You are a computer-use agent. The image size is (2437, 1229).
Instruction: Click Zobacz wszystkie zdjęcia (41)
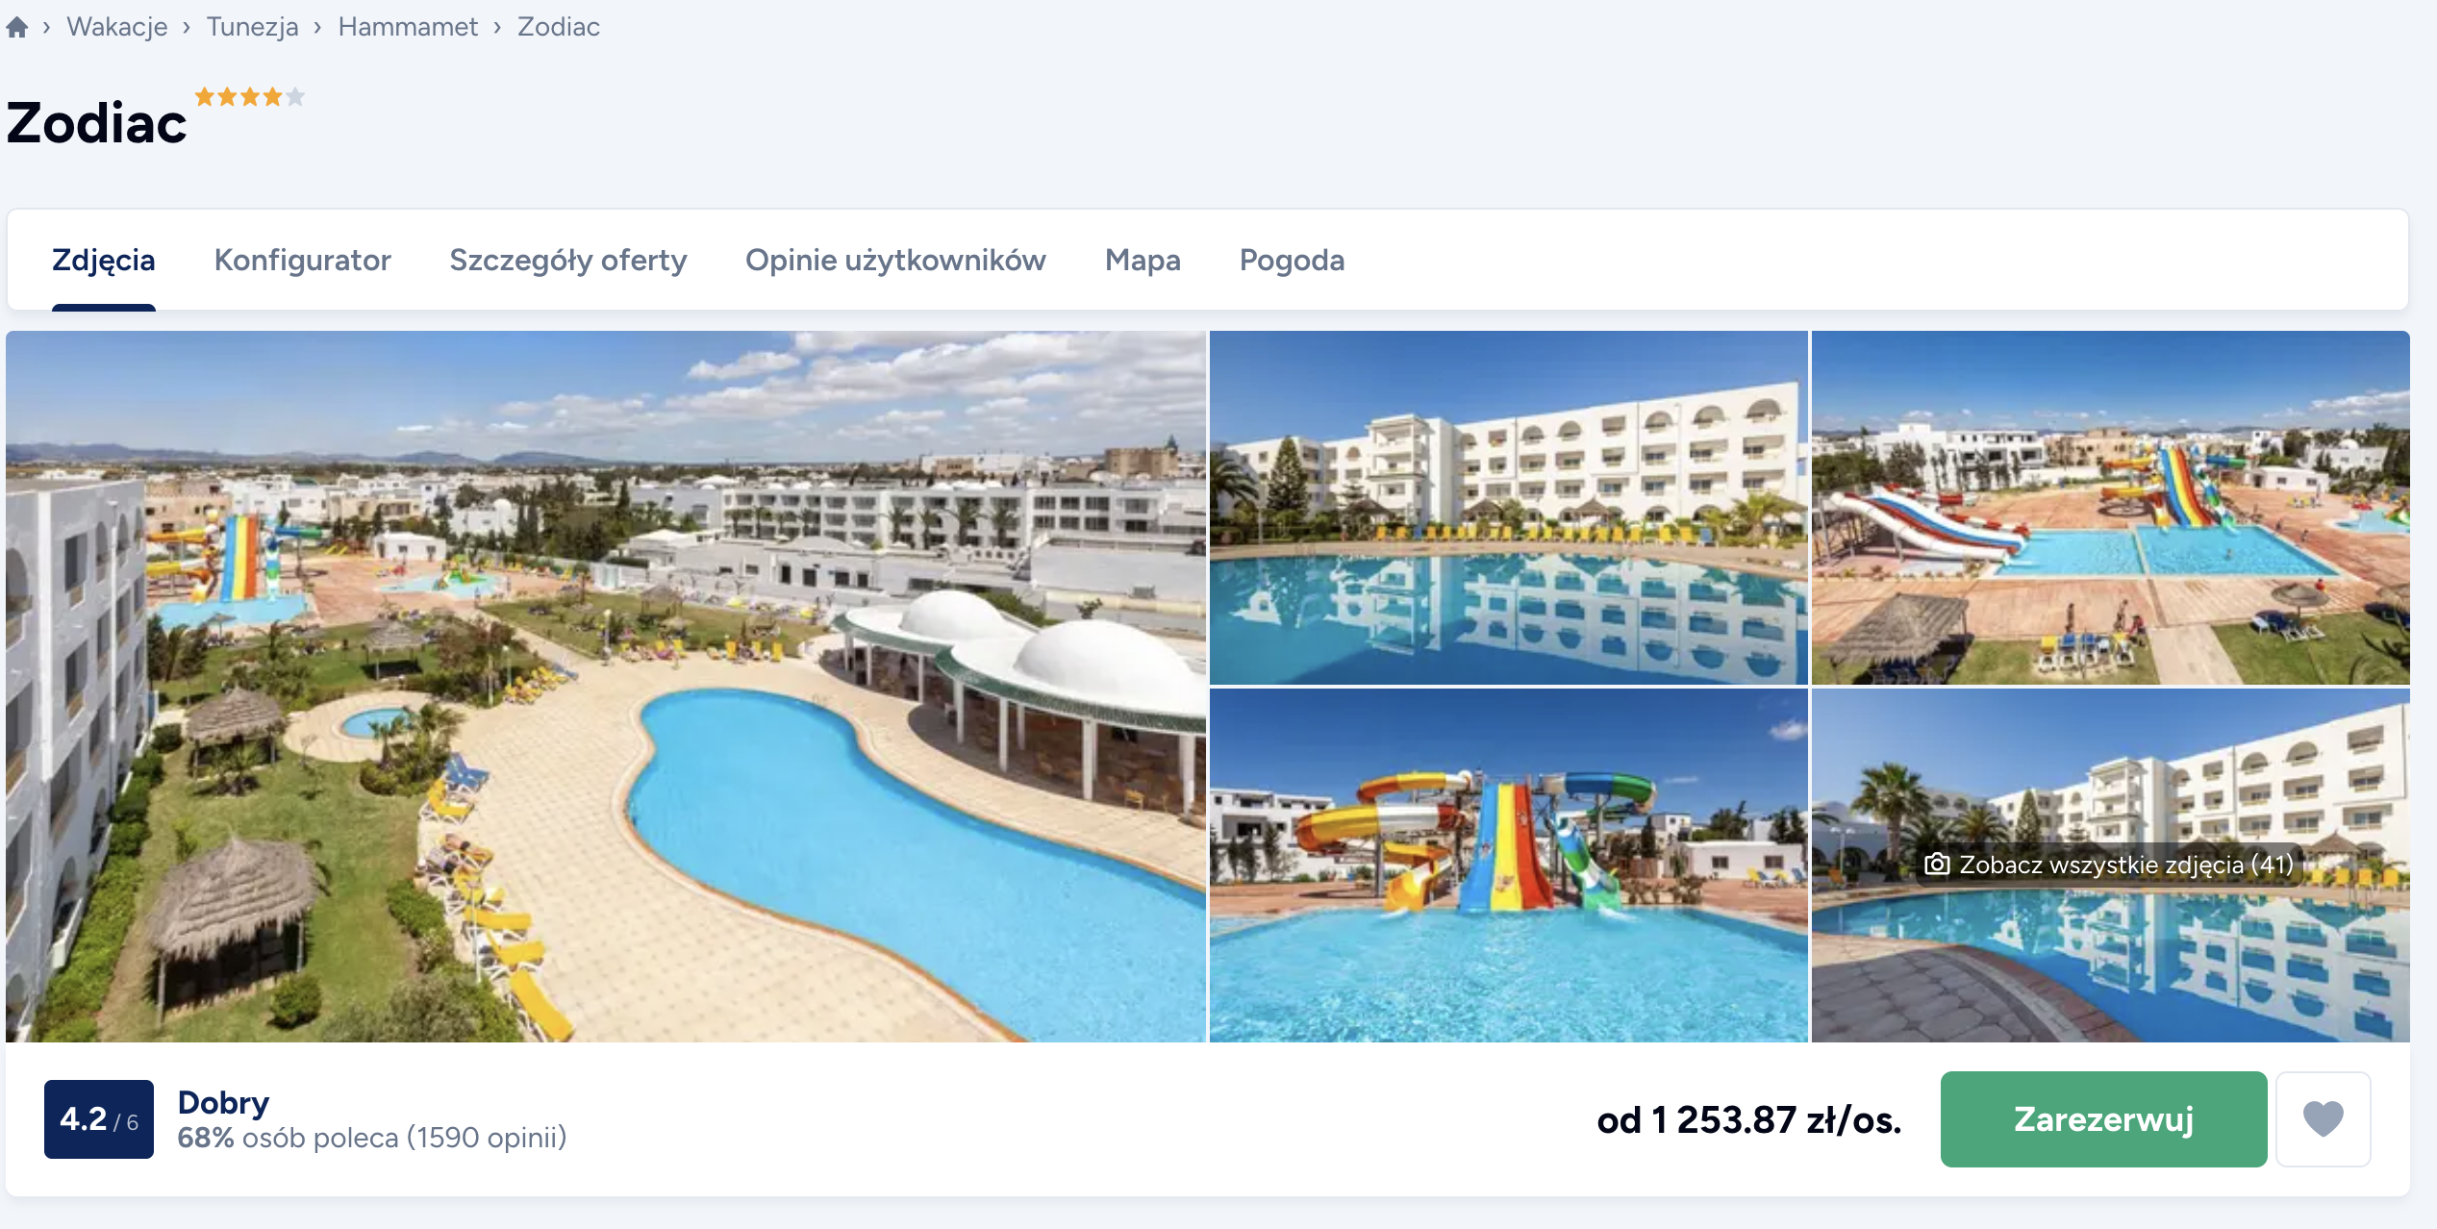2110,865
